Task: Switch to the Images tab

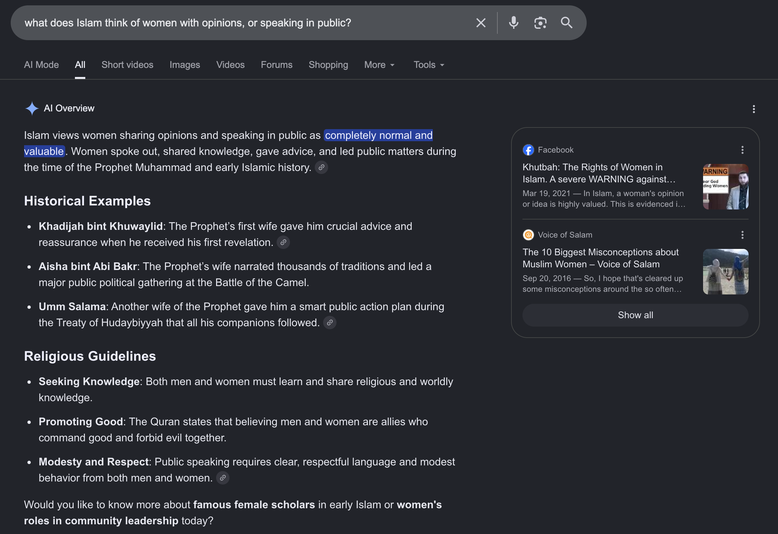Action: tap(185, 65)
